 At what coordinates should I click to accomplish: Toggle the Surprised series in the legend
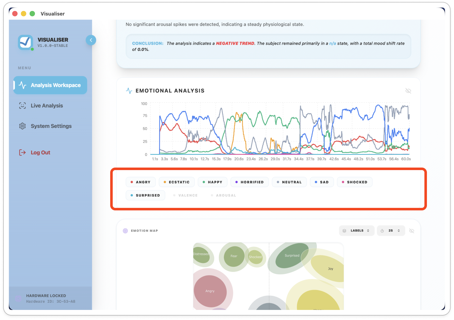[145, 195]
